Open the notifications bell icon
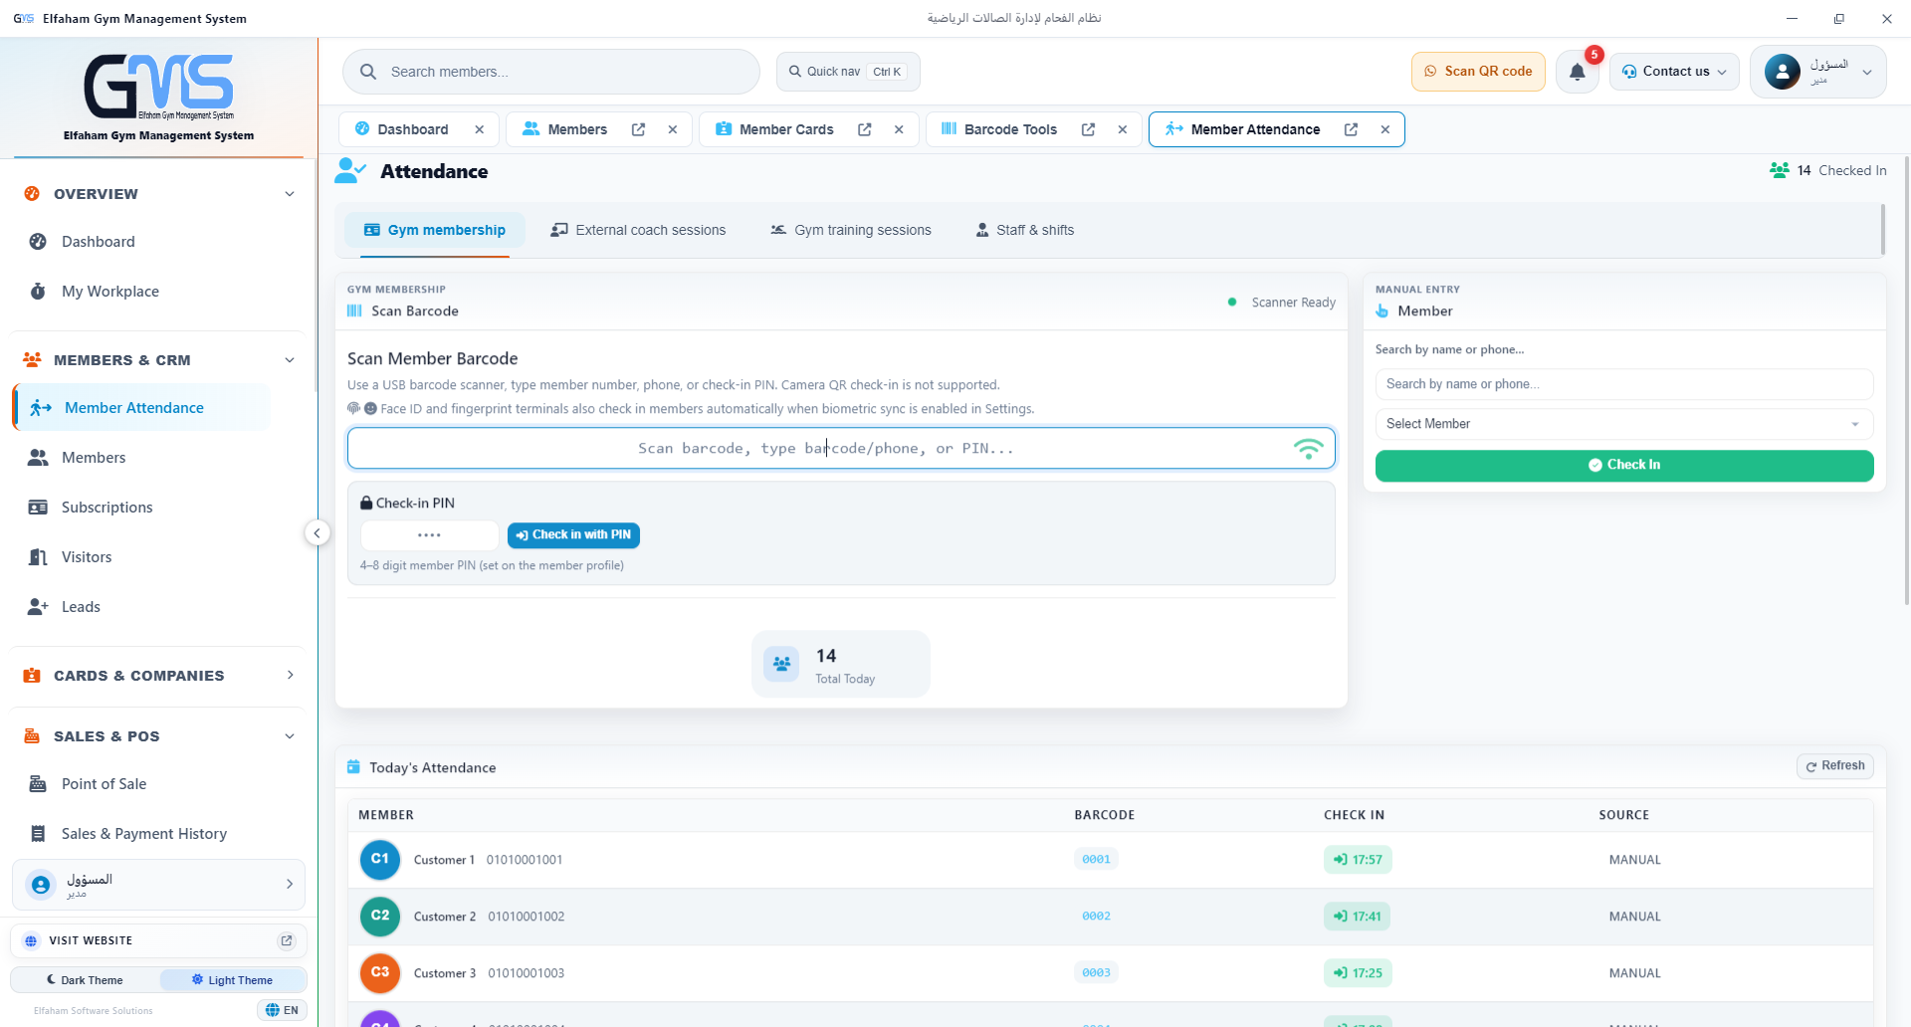 [x=1578, y=72]
